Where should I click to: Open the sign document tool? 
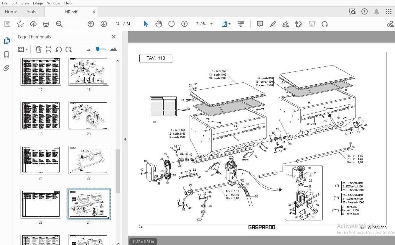click(x=286, y=24)
